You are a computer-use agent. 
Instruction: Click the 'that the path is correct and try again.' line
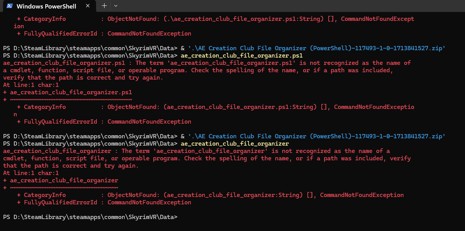click(71, 166)
